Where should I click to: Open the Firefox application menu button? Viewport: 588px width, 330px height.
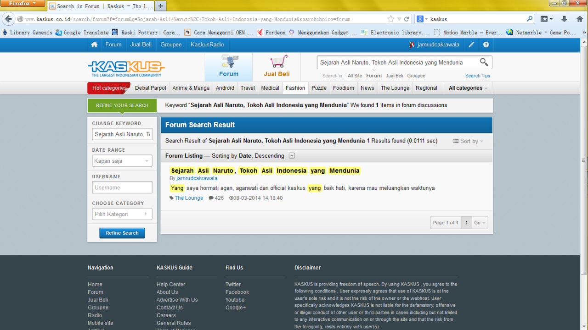(x=23, y=4)
